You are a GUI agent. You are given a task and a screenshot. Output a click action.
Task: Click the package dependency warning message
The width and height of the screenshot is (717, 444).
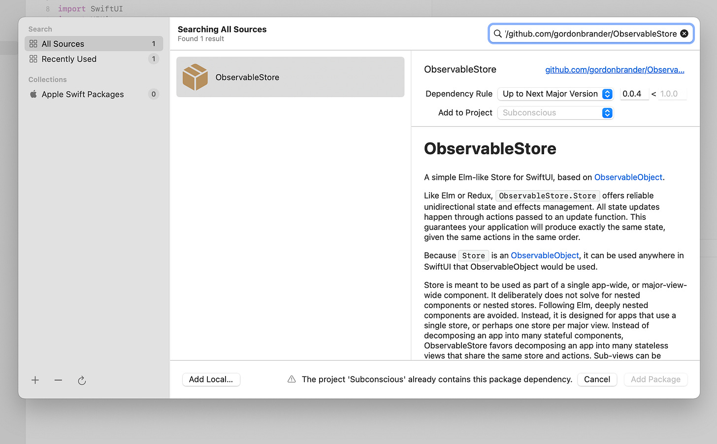(x=437, y=379)
